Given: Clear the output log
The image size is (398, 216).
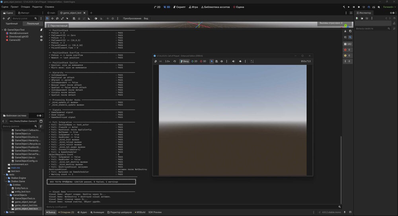Looking at the screenshot, I should pyautogui.click(x=345, y=31).
